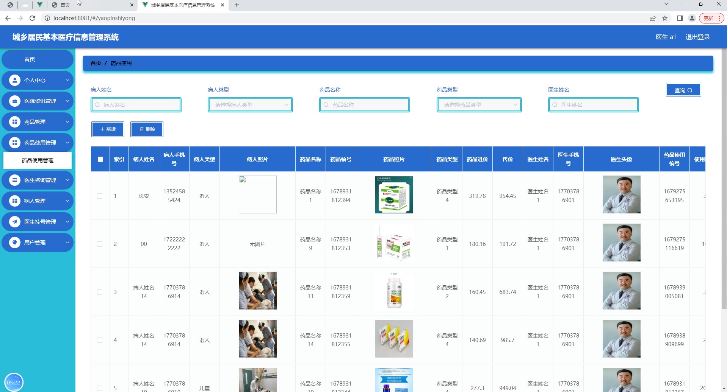Expand the 药品管理 menu chevron
The width and height of the screenshot is (727, 392).
67,122
